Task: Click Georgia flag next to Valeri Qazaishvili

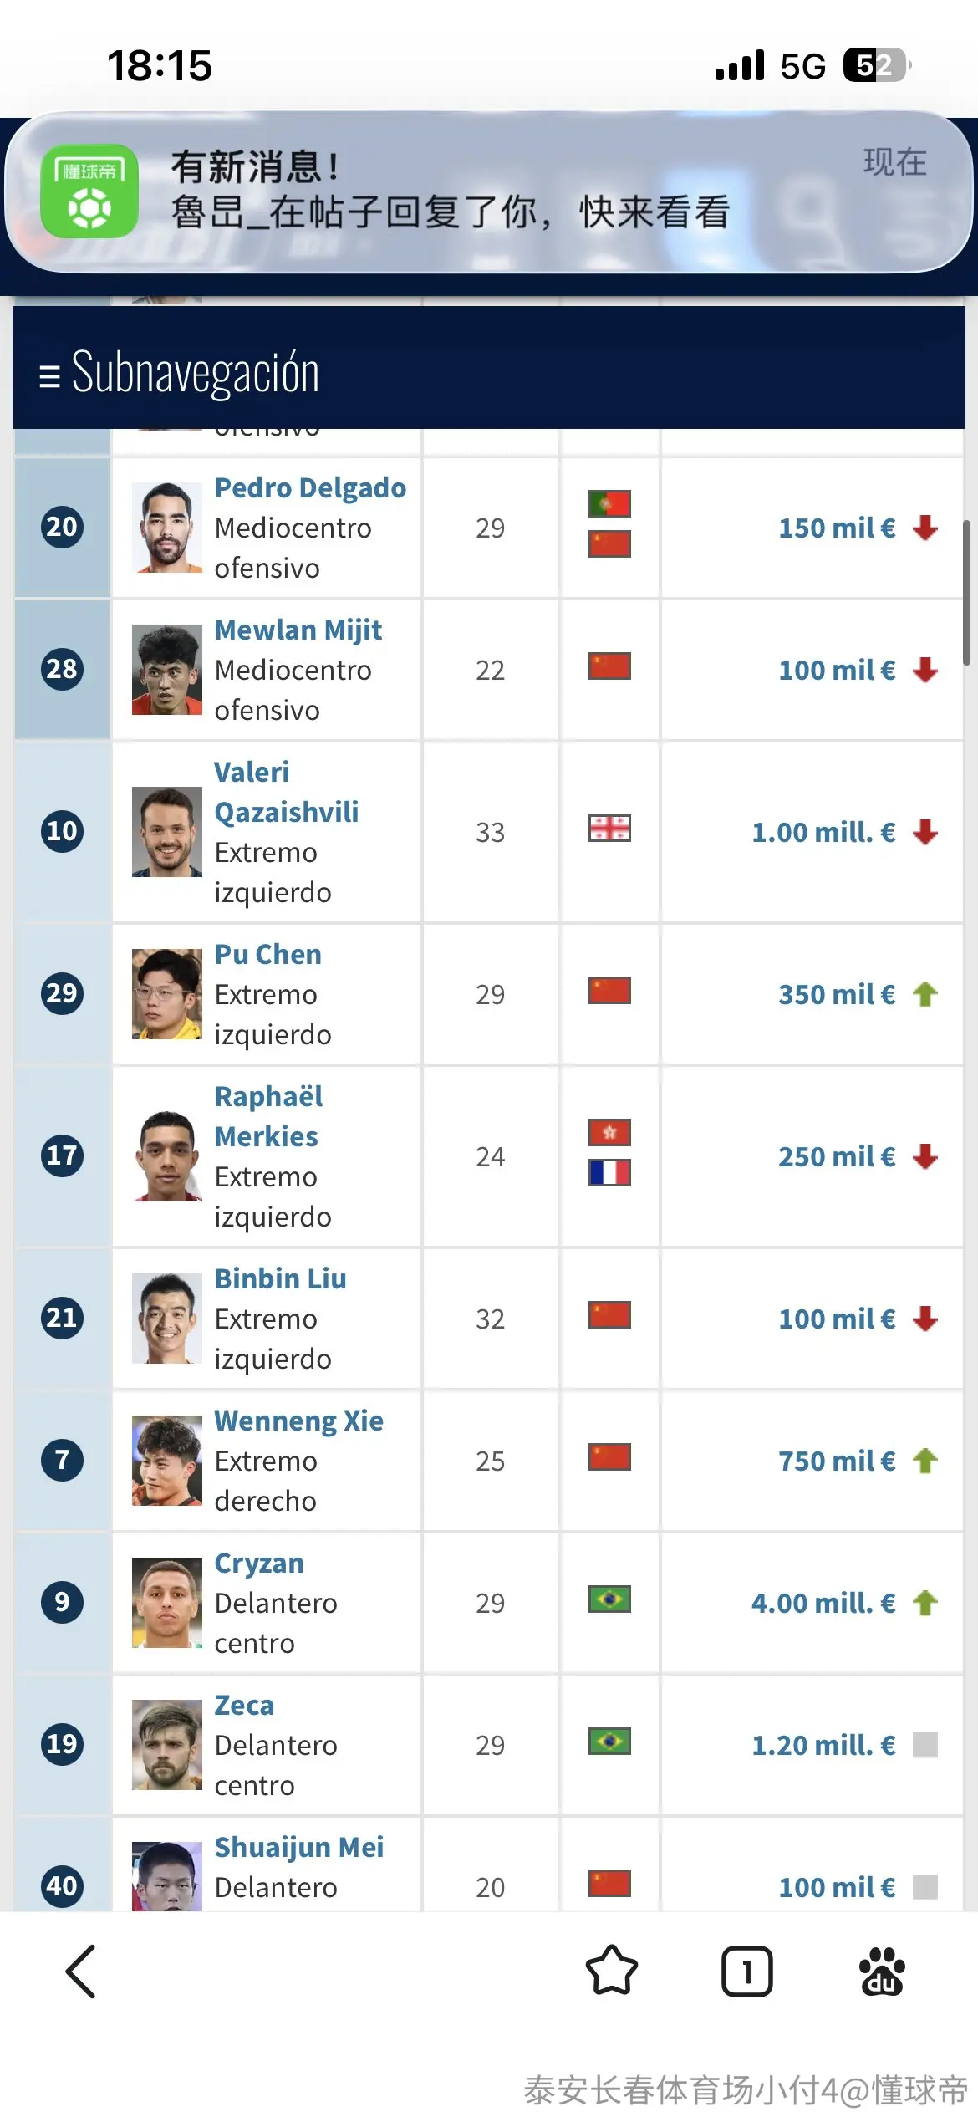Action: pos(609,829)
